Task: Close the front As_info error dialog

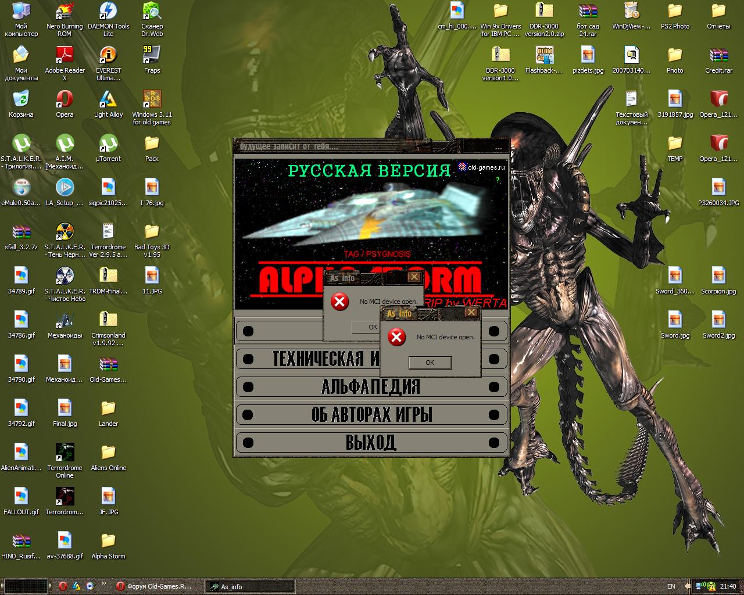Action: point(471,313)
